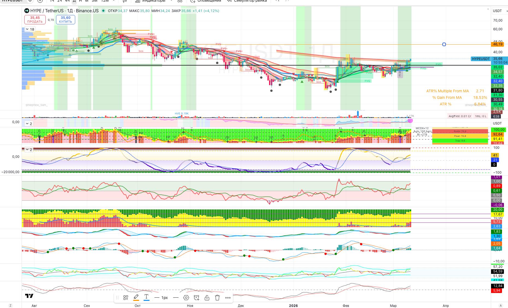Collapse the 18 indicators legend expander
The image size is (508, 308).
[30, 29]
